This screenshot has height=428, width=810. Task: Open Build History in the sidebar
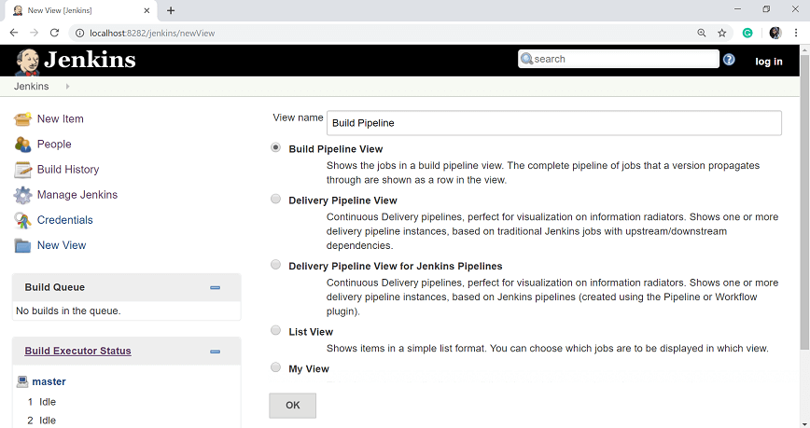click(68, 170)
